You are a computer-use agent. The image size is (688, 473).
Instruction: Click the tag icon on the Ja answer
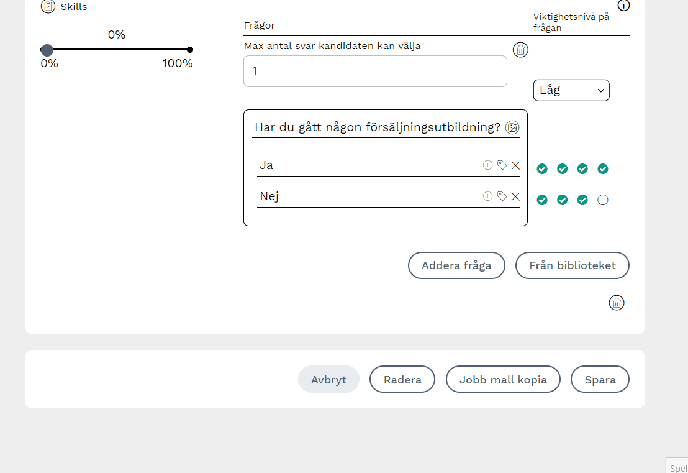tap(502, 165)
